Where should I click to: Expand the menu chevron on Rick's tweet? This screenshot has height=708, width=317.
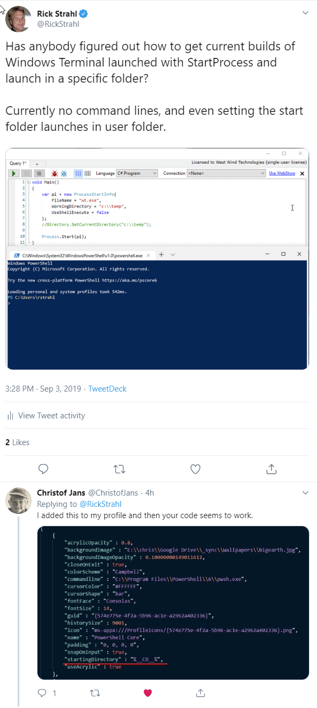[305, 12]
